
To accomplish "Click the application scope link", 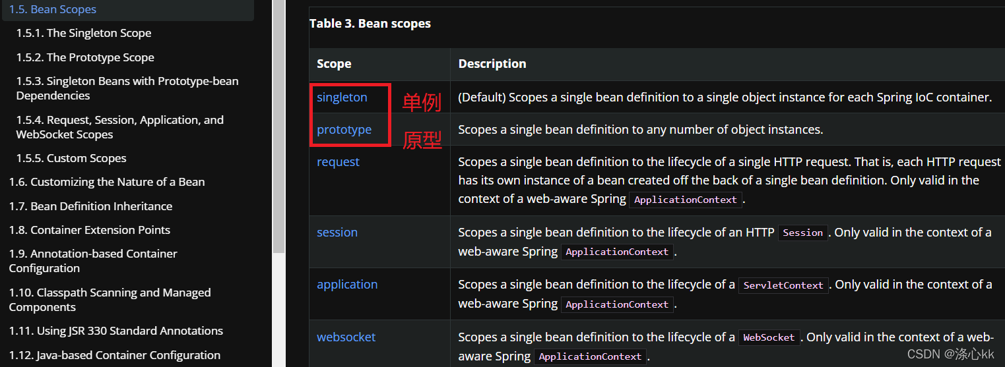I will coord(347,284).
